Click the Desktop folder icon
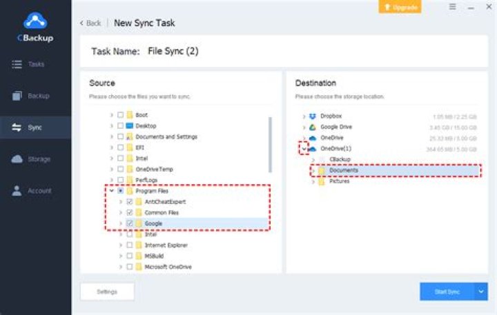The image size is (497, 315). pyautogui.click(x=129, y=126)
